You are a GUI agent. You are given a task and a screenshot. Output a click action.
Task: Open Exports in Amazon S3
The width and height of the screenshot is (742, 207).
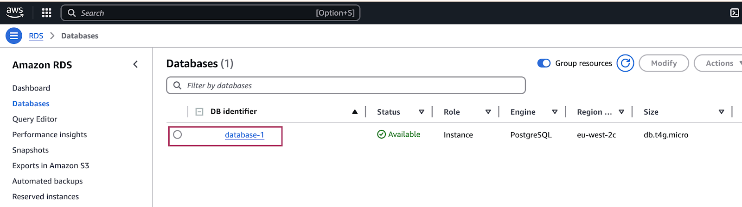point(51,165)
